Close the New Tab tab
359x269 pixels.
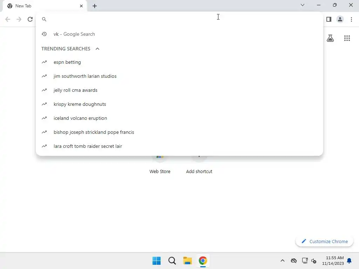(81, 6)
